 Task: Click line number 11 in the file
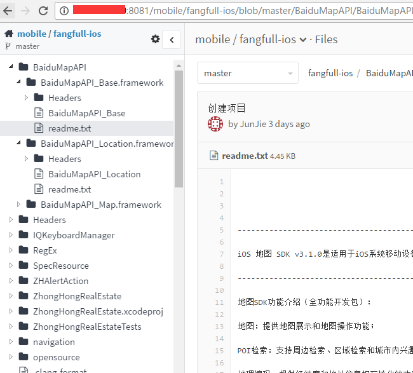pos(219,302)
